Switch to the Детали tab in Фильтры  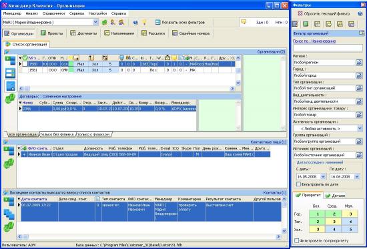click(x=336, y=196)
